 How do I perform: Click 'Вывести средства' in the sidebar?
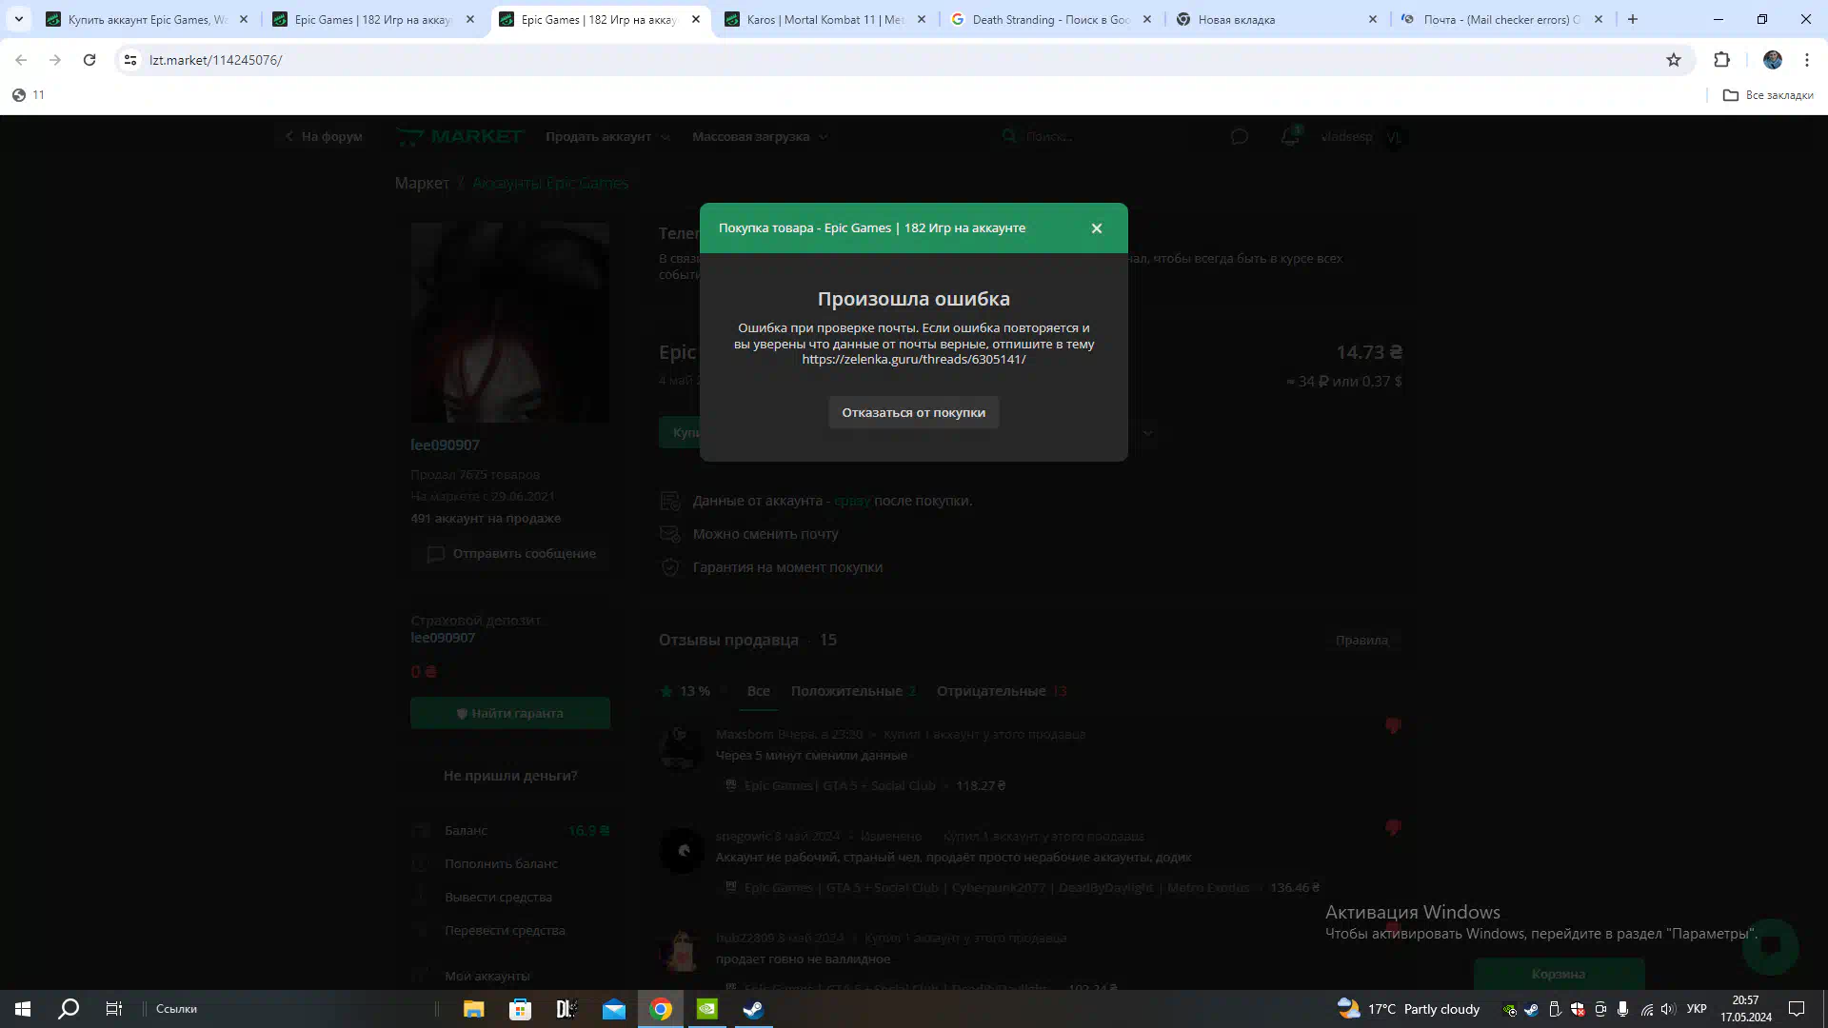click(x=498, y=897)
